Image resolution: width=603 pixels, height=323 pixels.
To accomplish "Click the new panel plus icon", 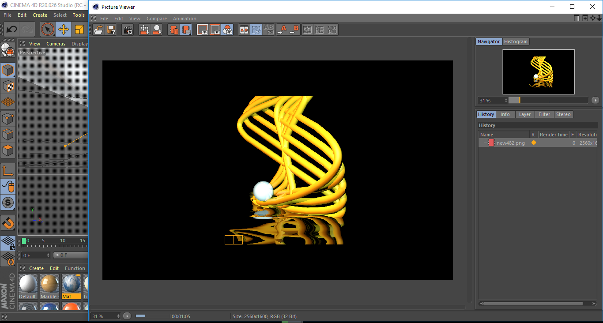I will [x=585, y=18].
